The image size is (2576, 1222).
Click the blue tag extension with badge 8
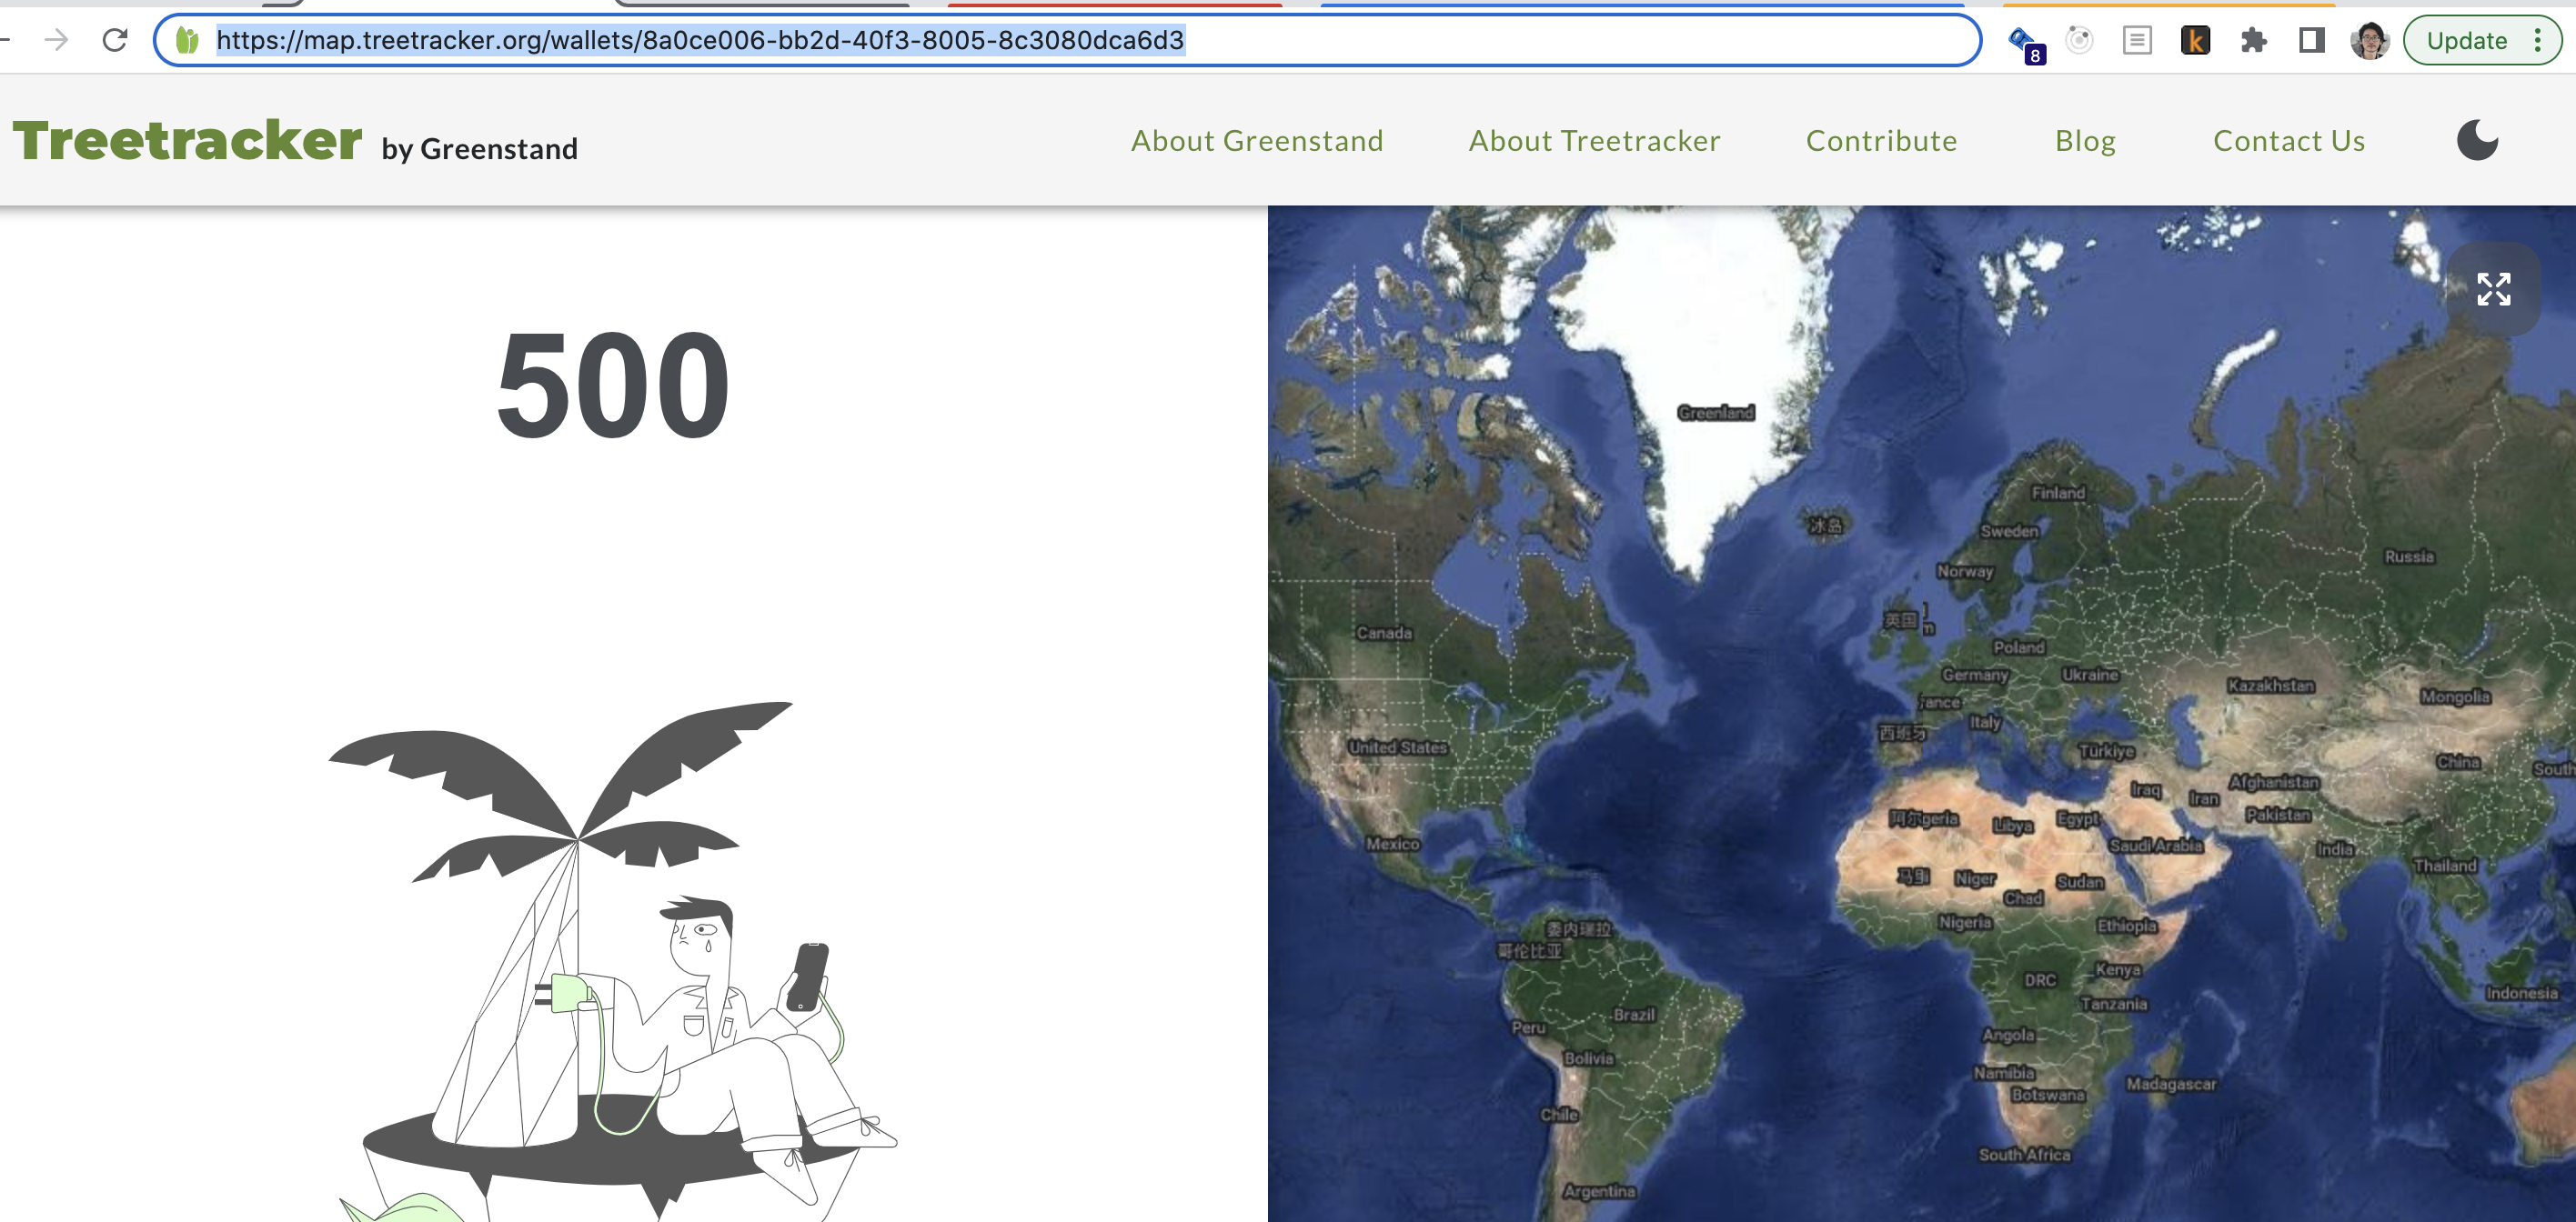click(x=2024, y=42)
